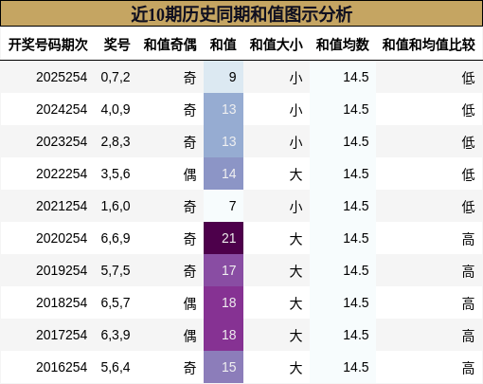
Task: Select the 开奖号码期次 column header
Action: click(x=48, y=45)
